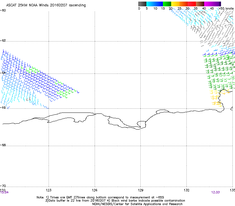Click the cyan-blue 5-15 knots legend segment

[155, 4]
